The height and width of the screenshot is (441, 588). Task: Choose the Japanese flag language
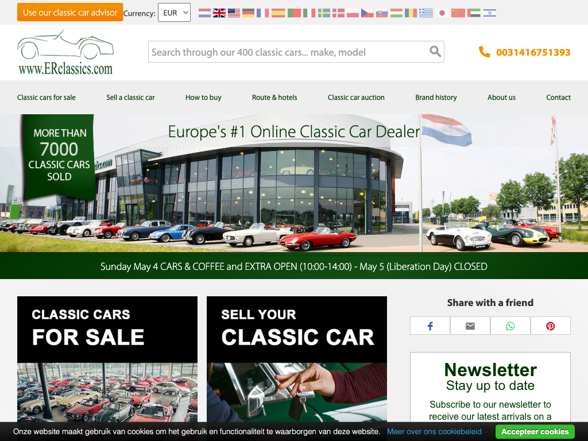(x=442, y=13)
